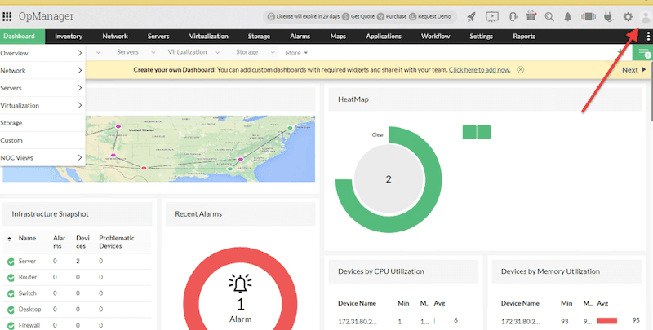Open the Alarms tab
This screenshot has height=330, width=653.
tap(300, 36)
